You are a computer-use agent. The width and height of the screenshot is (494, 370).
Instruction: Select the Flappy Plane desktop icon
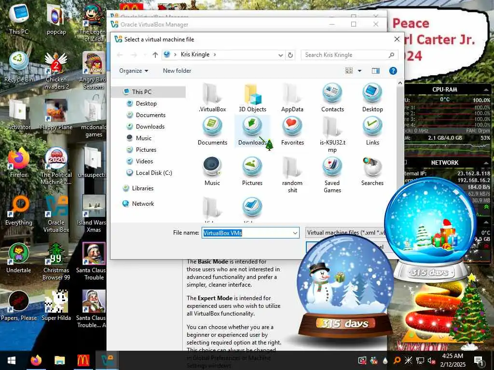pyautogui.click(x=56, y=115)
